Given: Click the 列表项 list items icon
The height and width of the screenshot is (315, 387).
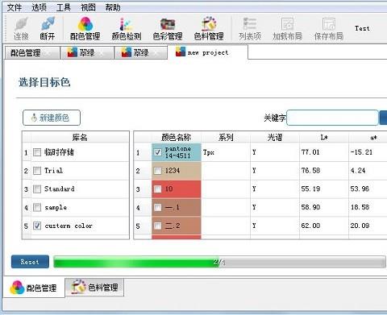Looking at the screenshot, I should pyautogui.click(x=250, y=29).
